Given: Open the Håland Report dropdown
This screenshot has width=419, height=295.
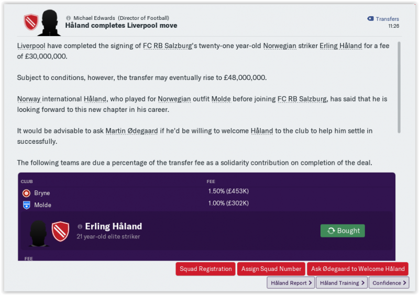Looking at the screenshot, I should point(291,283).
